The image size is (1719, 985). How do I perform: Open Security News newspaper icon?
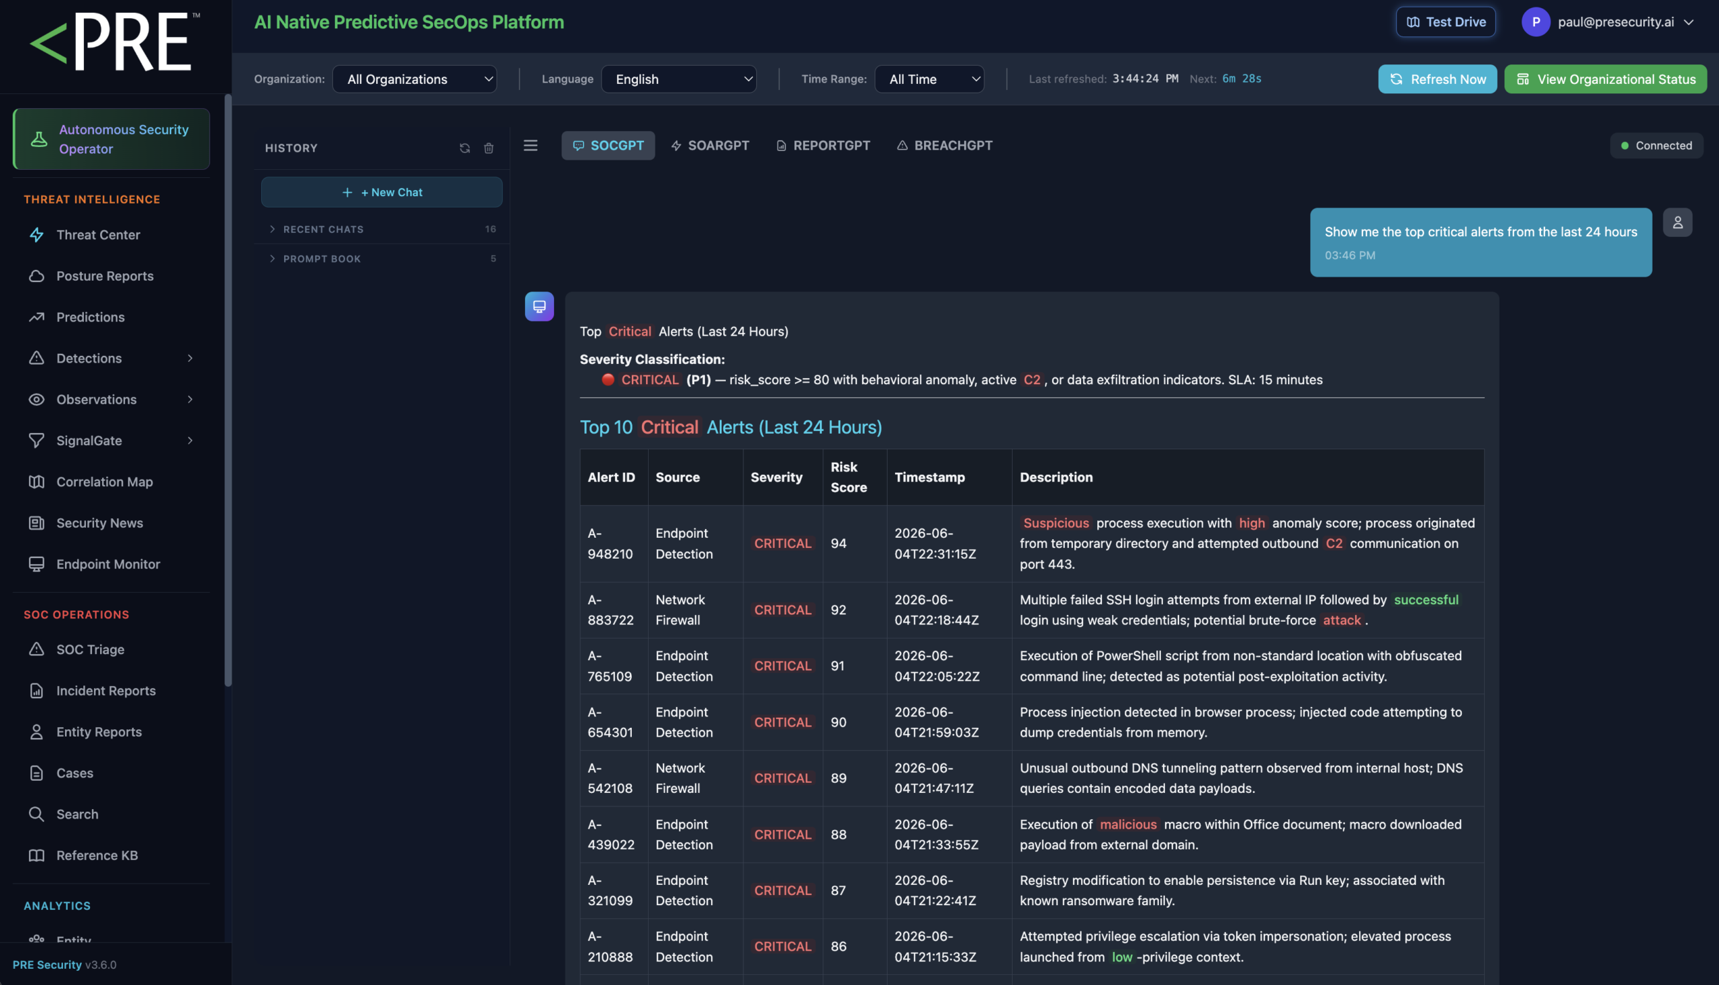coord(36,523)
